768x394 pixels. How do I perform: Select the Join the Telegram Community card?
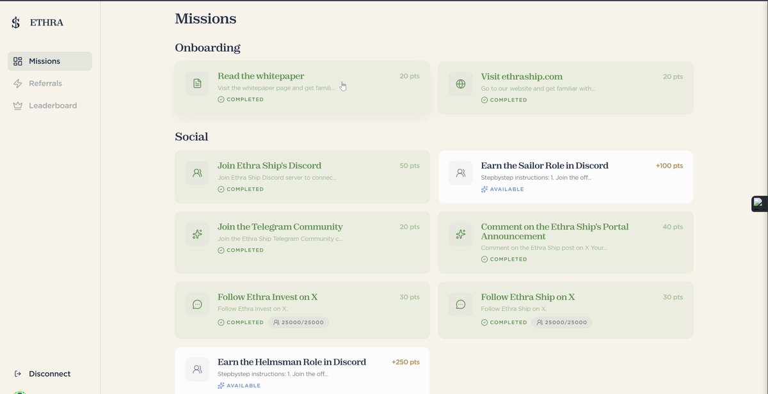point(302,242)
